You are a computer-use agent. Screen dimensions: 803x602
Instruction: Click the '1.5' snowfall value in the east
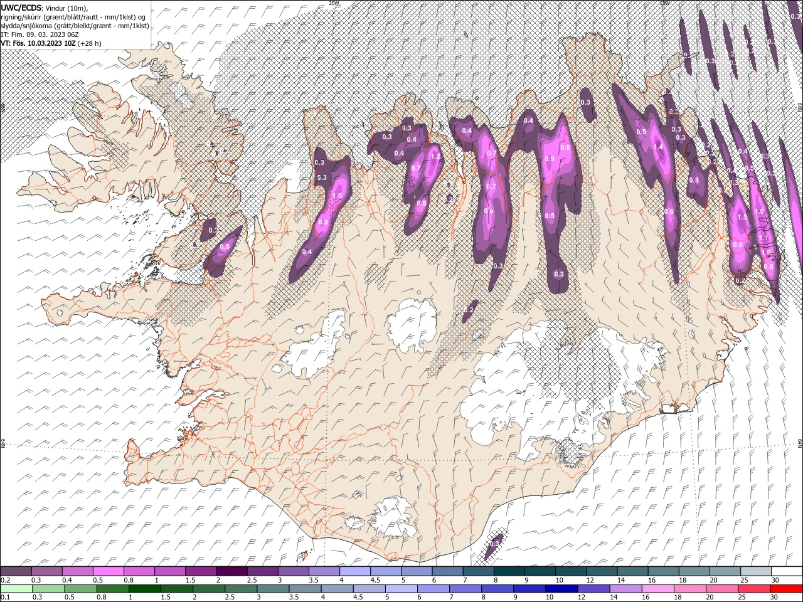[742, 218]
